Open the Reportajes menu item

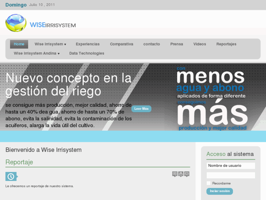[226, 44]
